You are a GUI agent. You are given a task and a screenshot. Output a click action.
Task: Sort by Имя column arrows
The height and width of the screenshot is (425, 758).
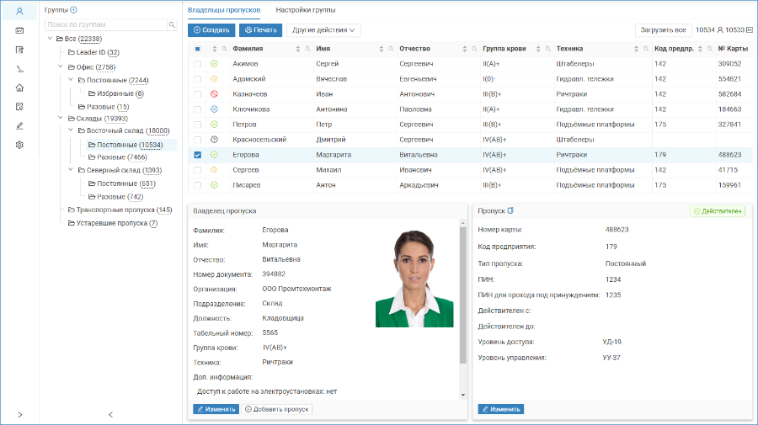coord(381,49)
